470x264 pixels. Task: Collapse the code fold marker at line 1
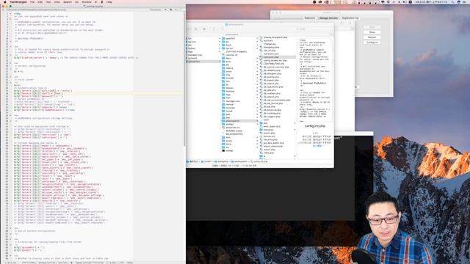[11, 14]
